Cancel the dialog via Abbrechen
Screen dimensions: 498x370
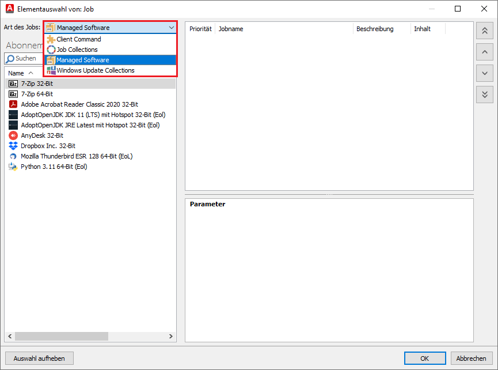[x=470, y=358]
